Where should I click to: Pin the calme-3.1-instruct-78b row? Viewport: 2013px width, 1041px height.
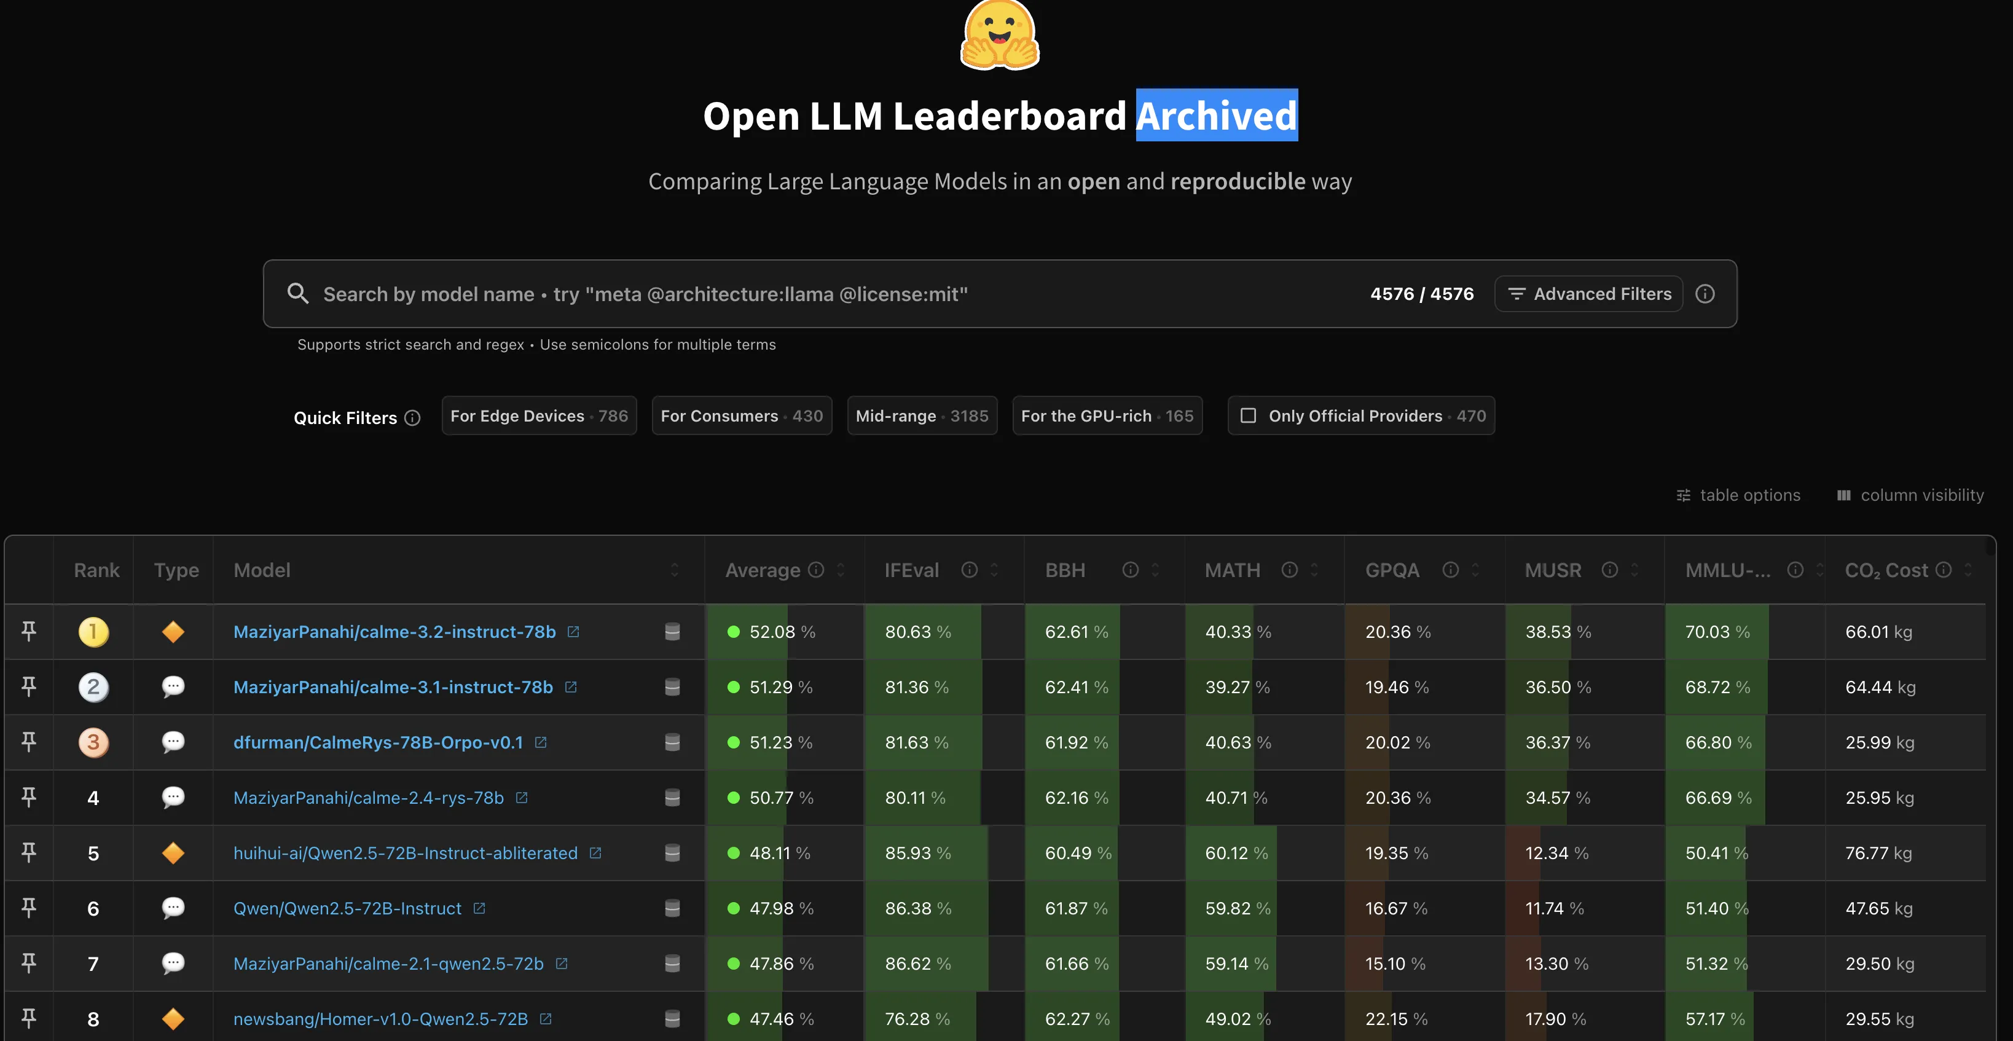point(29,686)
